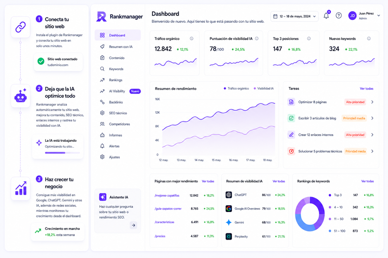Open the /guia-zapatos-correr page link

tap(168, 209)
